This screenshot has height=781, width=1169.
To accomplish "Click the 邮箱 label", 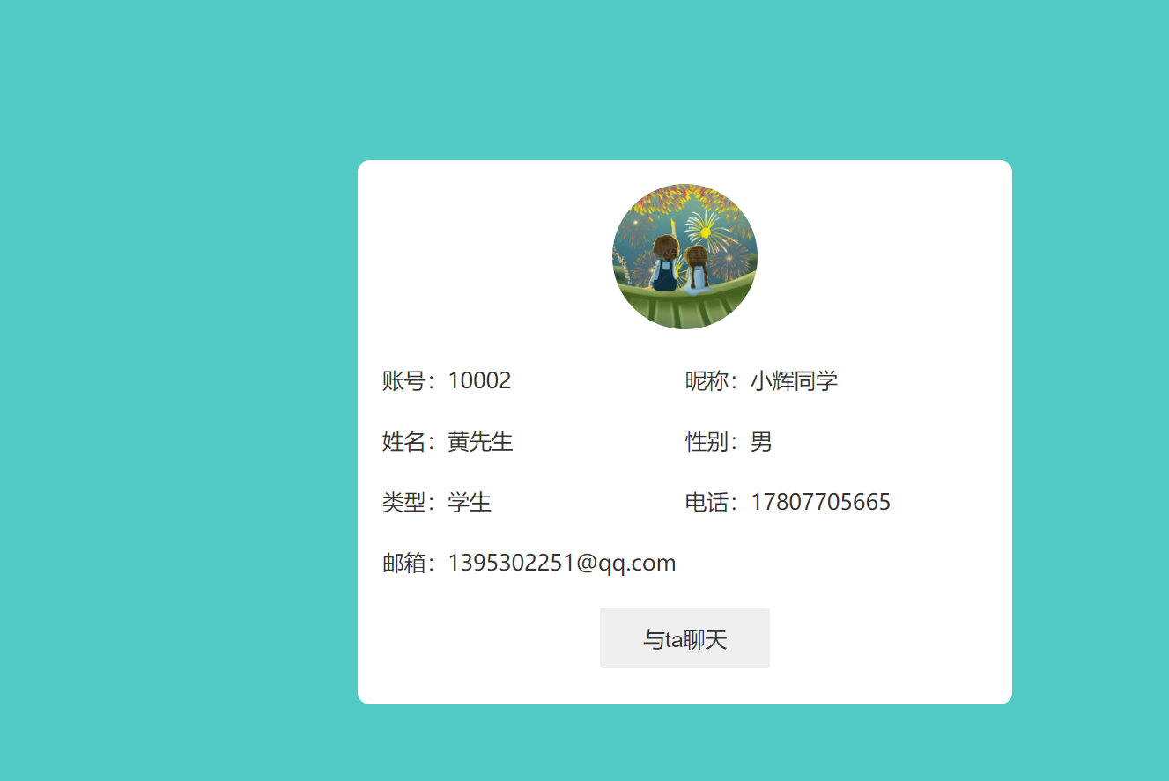I will (x=403, y=562).
